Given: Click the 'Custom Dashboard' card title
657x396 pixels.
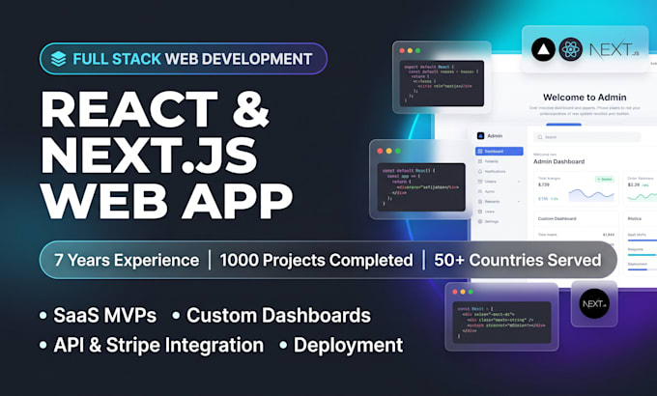Looking at the screenshot, I should click(x=557, y=218).
